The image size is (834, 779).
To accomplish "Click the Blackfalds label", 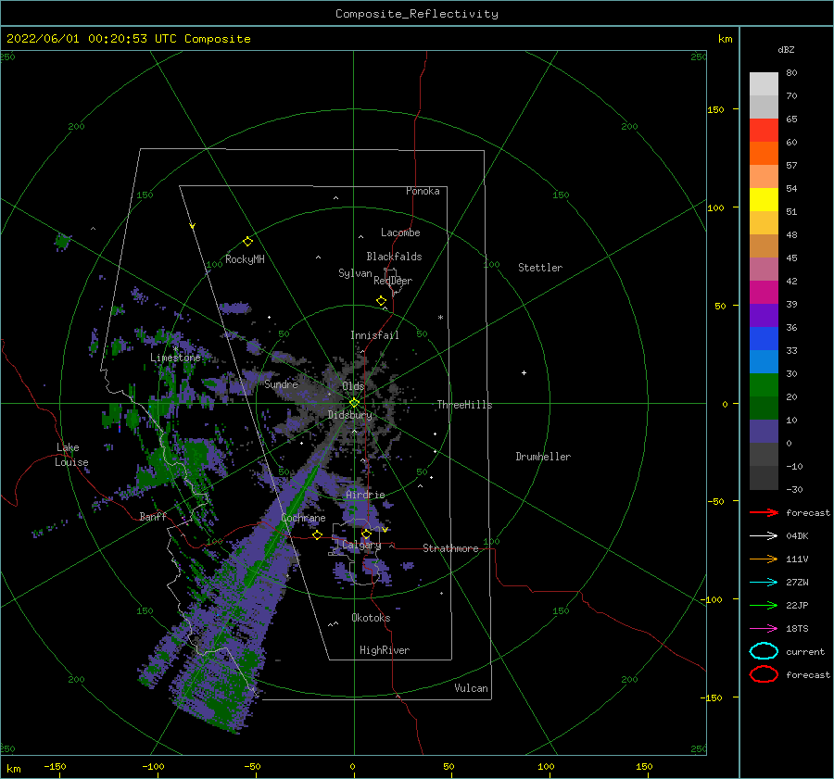I will coord(394,257).
